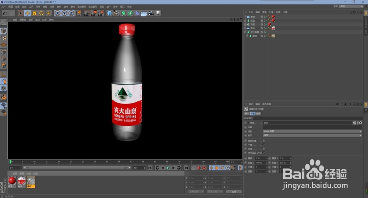Open object manager 标签 menu
Image resolution: width=368 pixels, height=198 pixels.
click(x=278, y=12)
